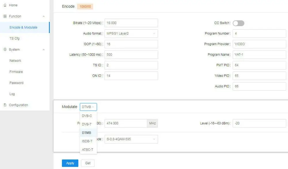Click the MHz unit label
This screenshot has height=169, width=288.
(152, 123)
